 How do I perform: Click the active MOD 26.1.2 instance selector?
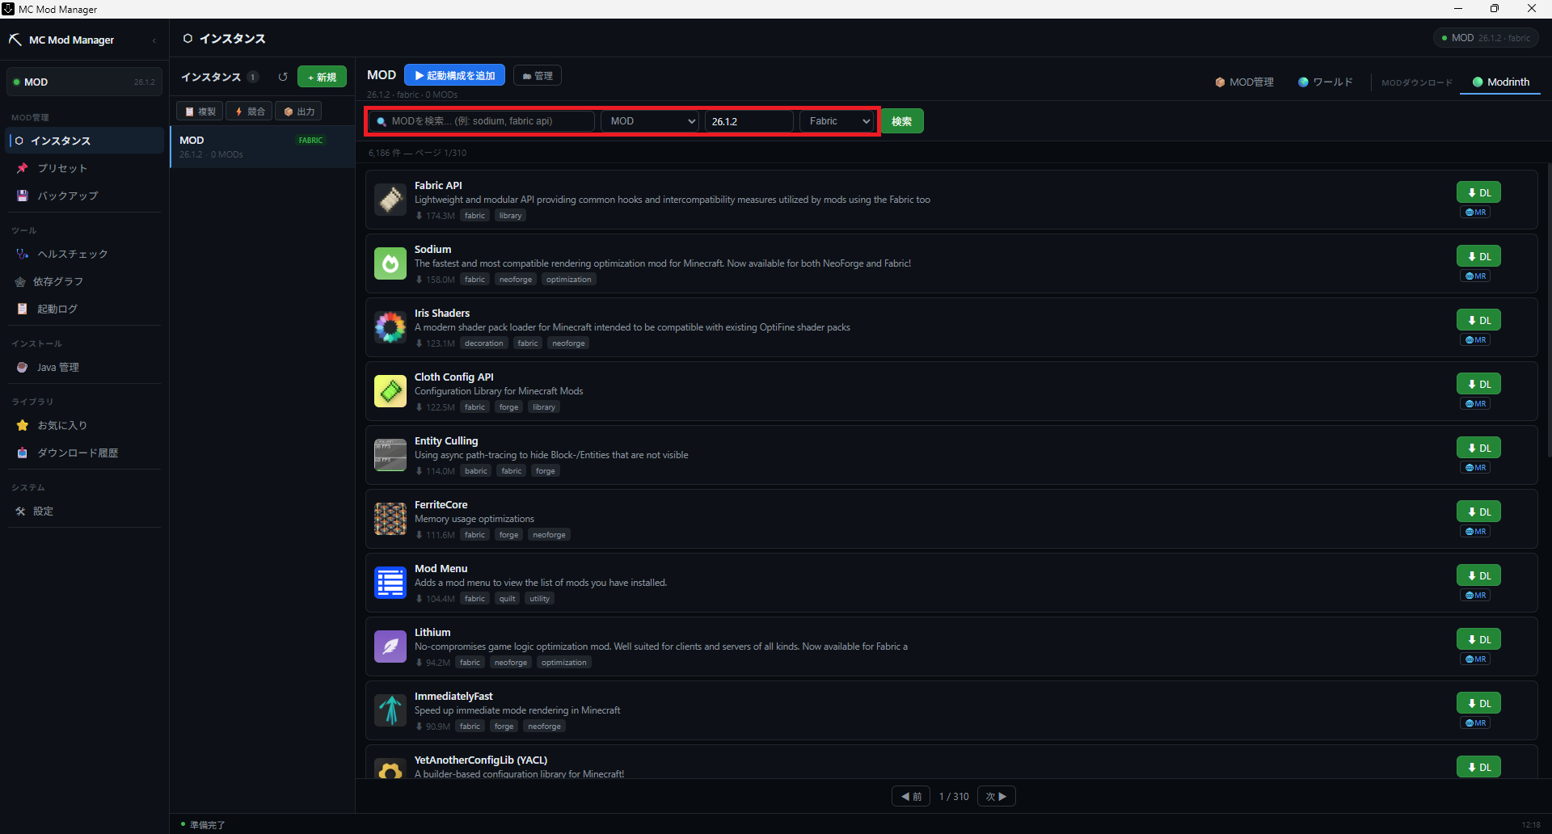point(84,82)
